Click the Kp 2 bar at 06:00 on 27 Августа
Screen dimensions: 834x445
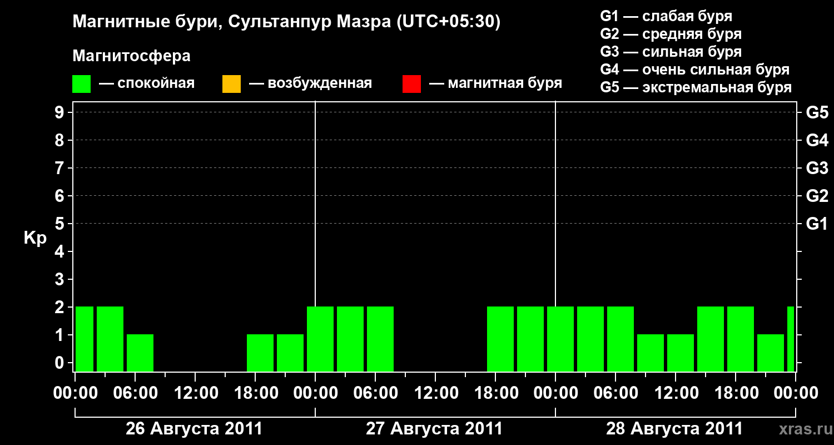pos(380,339)
